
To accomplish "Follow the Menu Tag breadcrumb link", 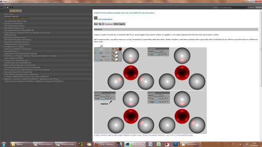I will tap(125, 13).
